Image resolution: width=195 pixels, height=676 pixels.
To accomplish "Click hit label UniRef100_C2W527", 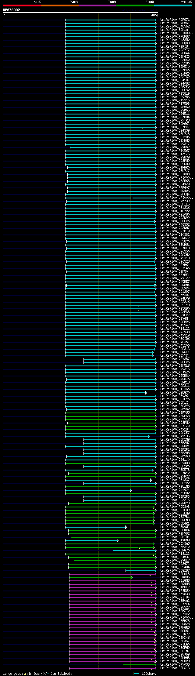I will click(x=175, y=607).
